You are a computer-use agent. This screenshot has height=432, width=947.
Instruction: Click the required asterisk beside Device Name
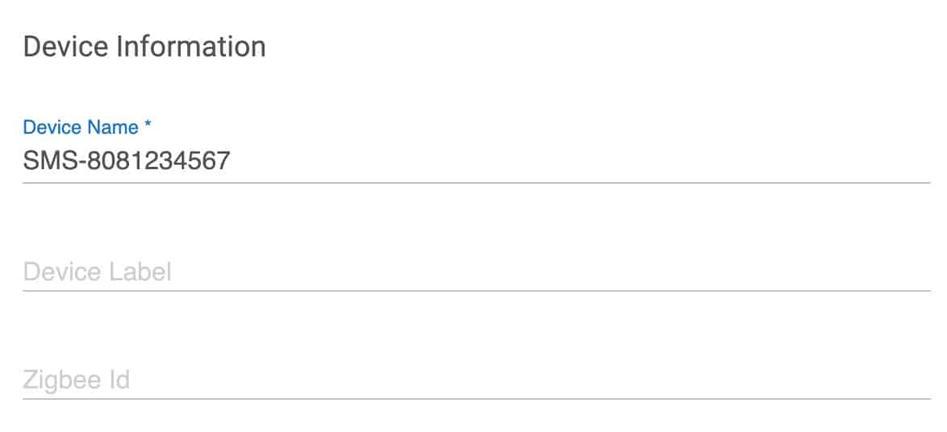(148, 126)
